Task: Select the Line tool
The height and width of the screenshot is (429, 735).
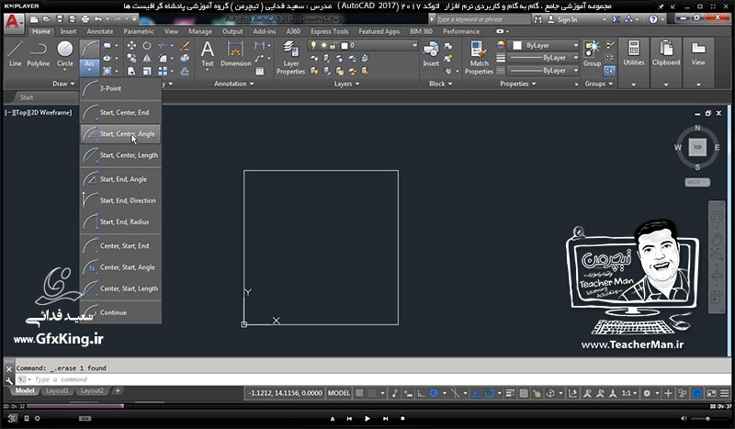Action: (x=15, y=54)
